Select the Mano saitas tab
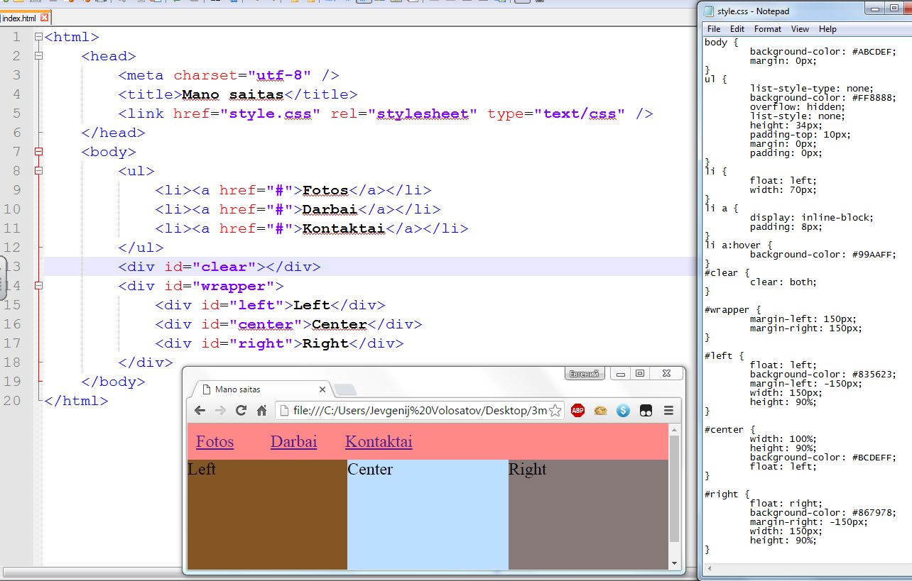The width and height of the screenshot is (912, 581). (x=259, y=389)
